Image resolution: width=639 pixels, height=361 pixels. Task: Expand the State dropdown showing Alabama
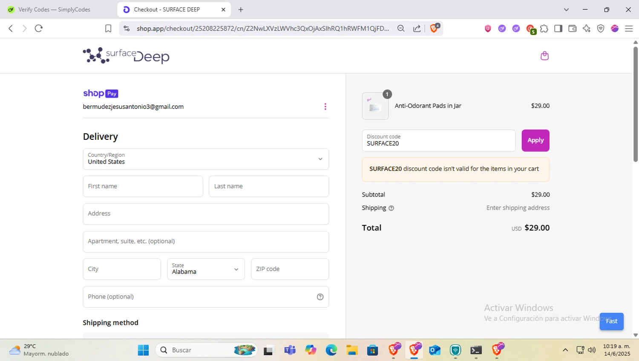click(x=206, y=269)
